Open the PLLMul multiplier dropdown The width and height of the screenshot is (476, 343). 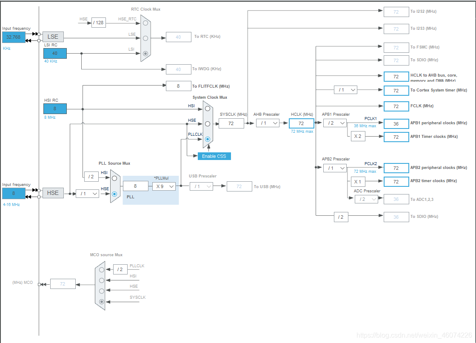(x=164, y=186)
